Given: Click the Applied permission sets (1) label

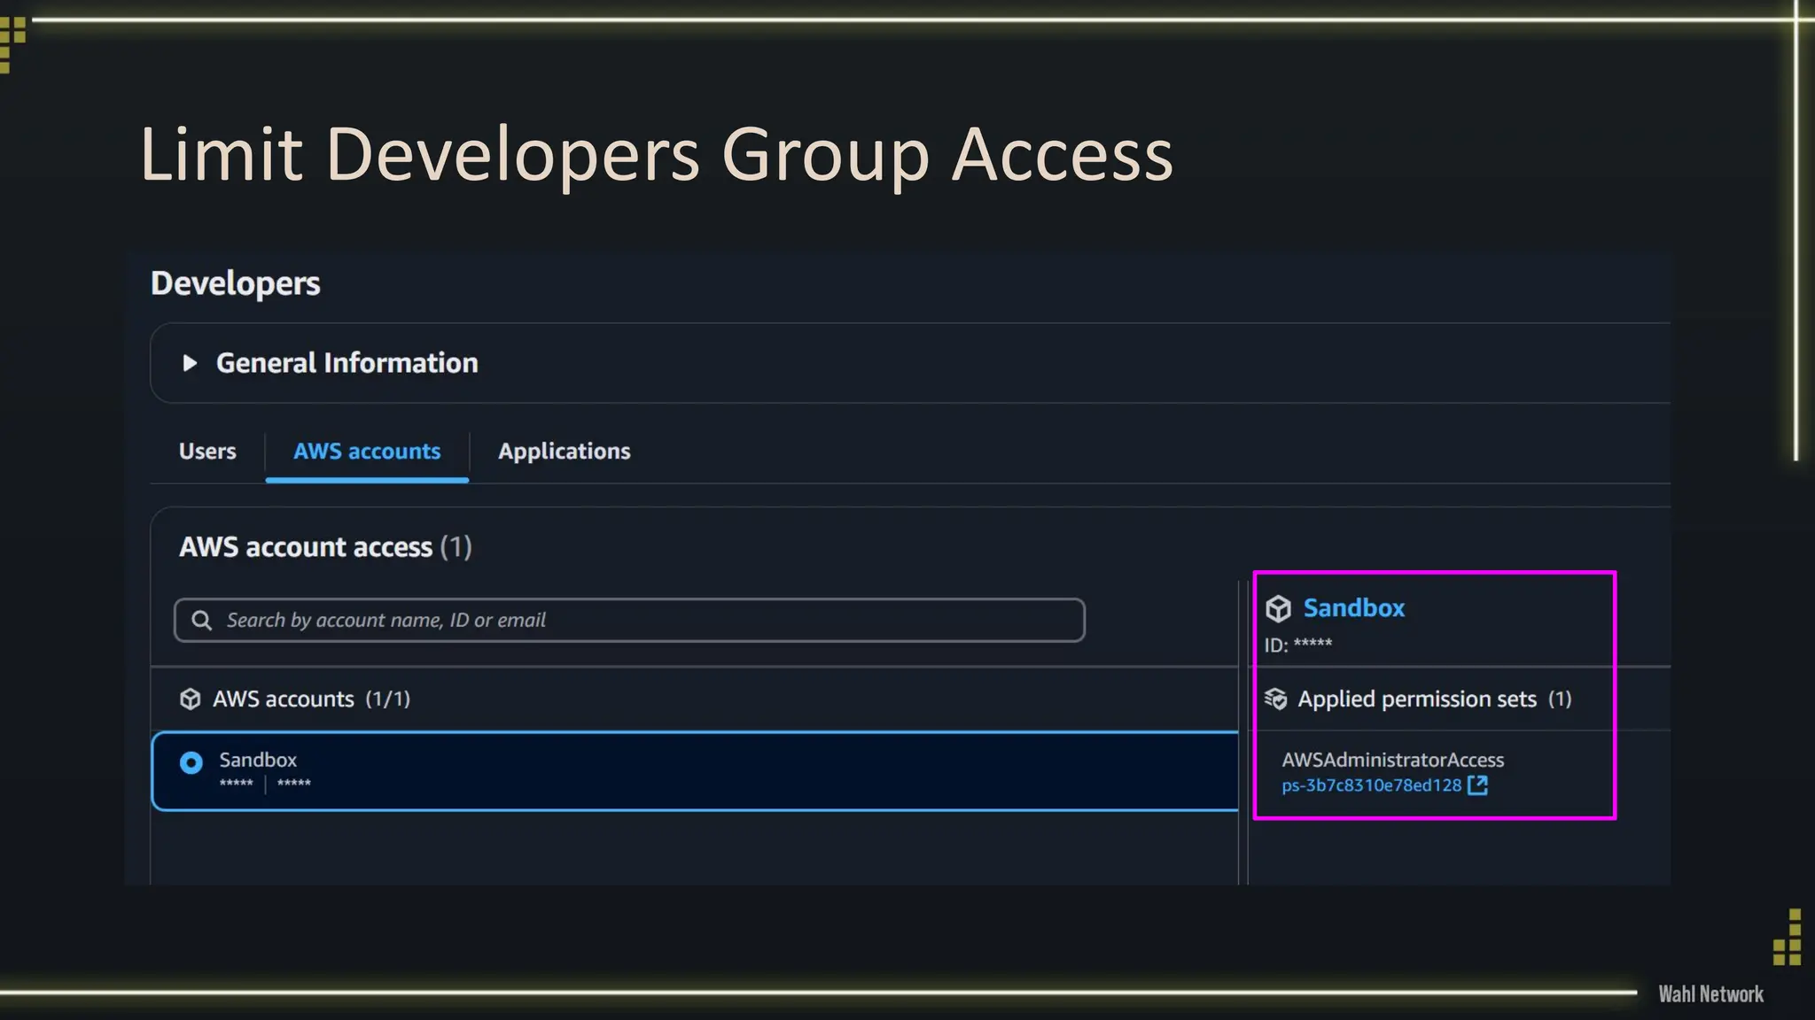Looking at the screenshot, I should [x=1434, y=699].
